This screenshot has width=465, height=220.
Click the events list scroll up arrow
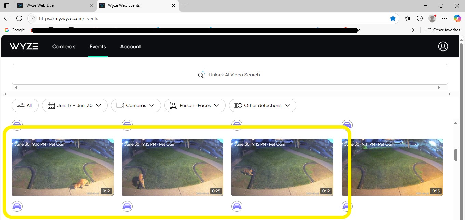(x=456, y=123)
